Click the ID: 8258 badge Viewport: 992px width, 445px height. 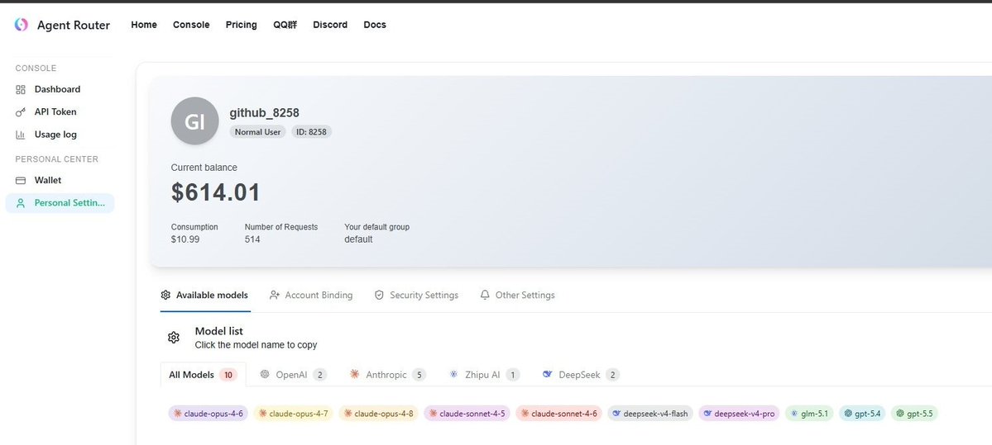(311, 132)
